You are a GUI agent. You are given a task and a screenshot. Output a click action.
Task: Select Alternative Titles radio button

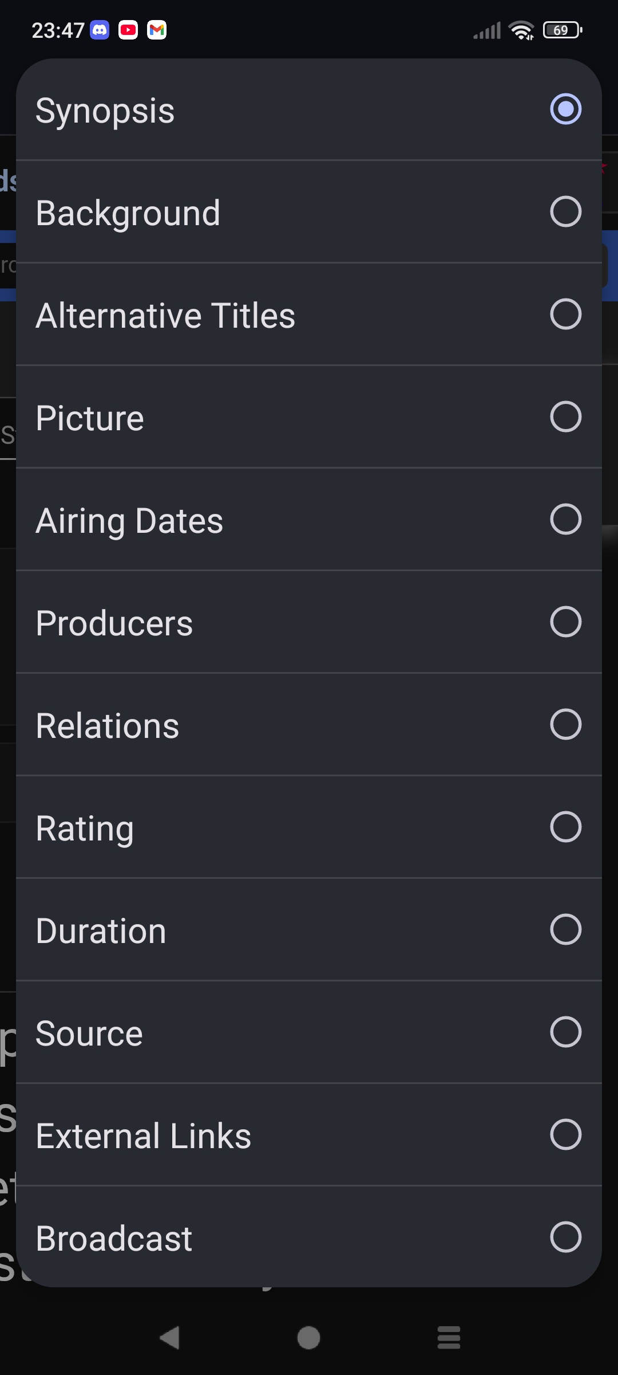pyautogui.click(x=565, y=315)
